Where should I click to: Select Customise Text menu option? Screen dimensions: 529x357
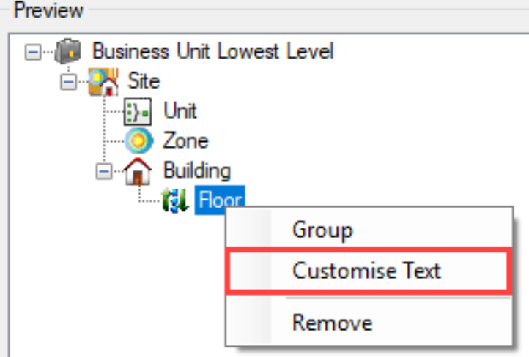point(366,271)
